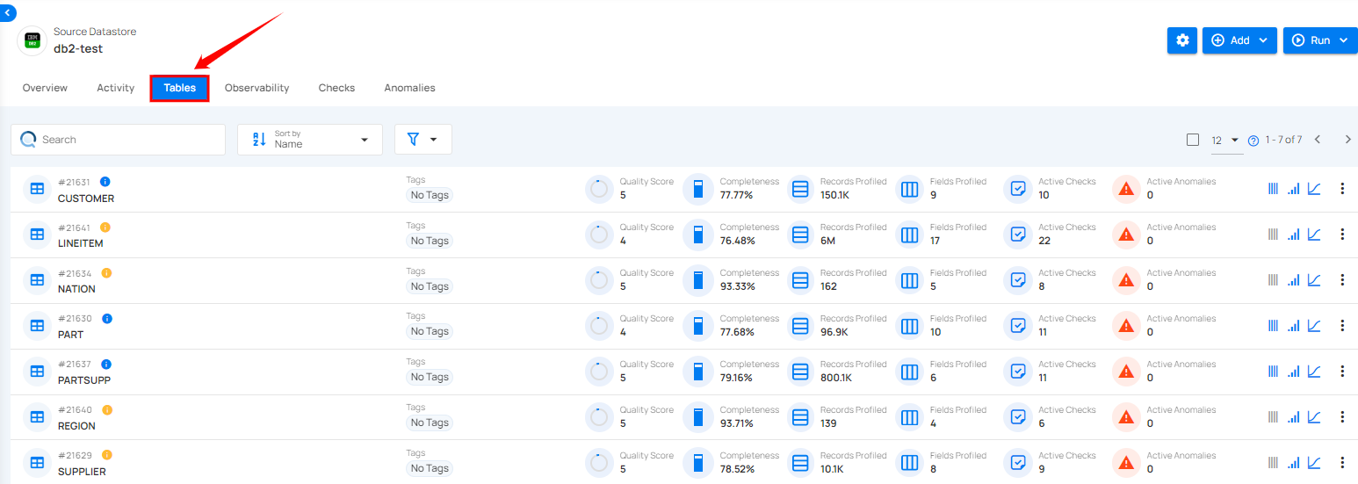Go to next page of tables

point(1347,140)
